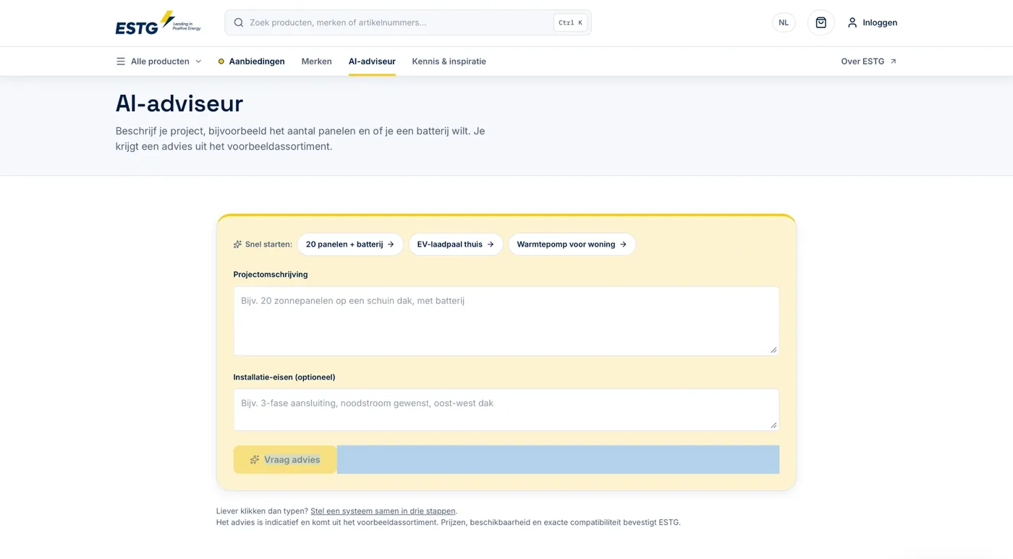The image size is (1013, 559).
Task: Open Kennis & inspiratie
Action: pyautogui.click(x=449, y=61)
